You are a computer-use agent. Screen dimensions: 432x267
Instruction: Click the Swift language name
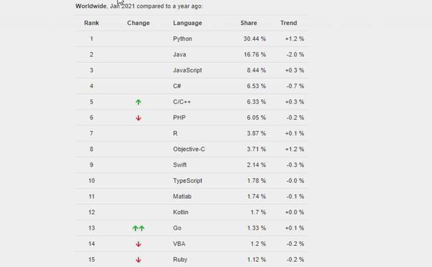click(x=180, y=165)
